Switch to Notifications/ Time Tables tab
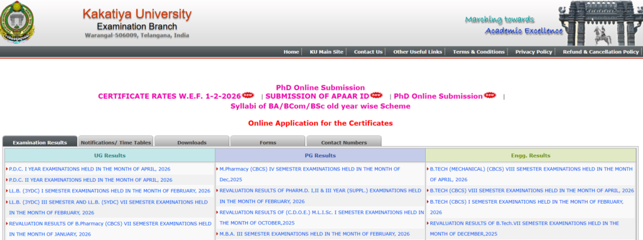The height and width of the screenshot is (240, 643). click(x=116, y=142)
